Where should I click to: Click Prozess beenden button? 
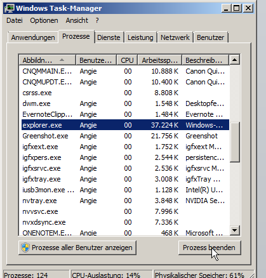[x=209, y=248]
